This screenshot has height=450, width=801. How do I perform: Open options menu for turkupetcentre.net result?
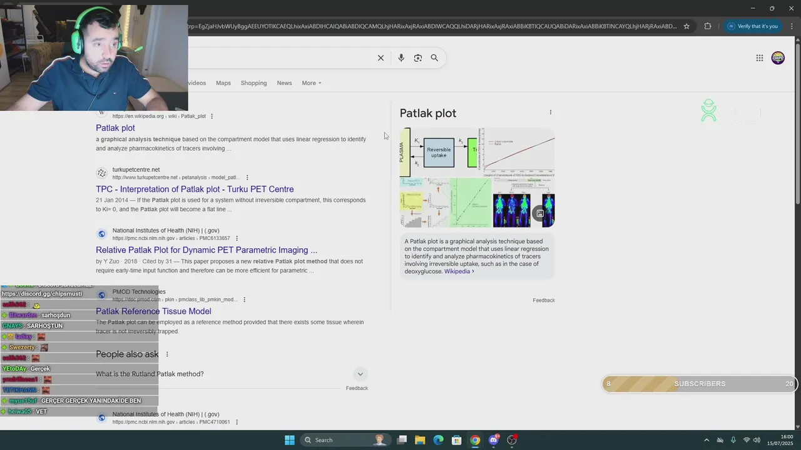pyautogui.click(x=247, y=177)
